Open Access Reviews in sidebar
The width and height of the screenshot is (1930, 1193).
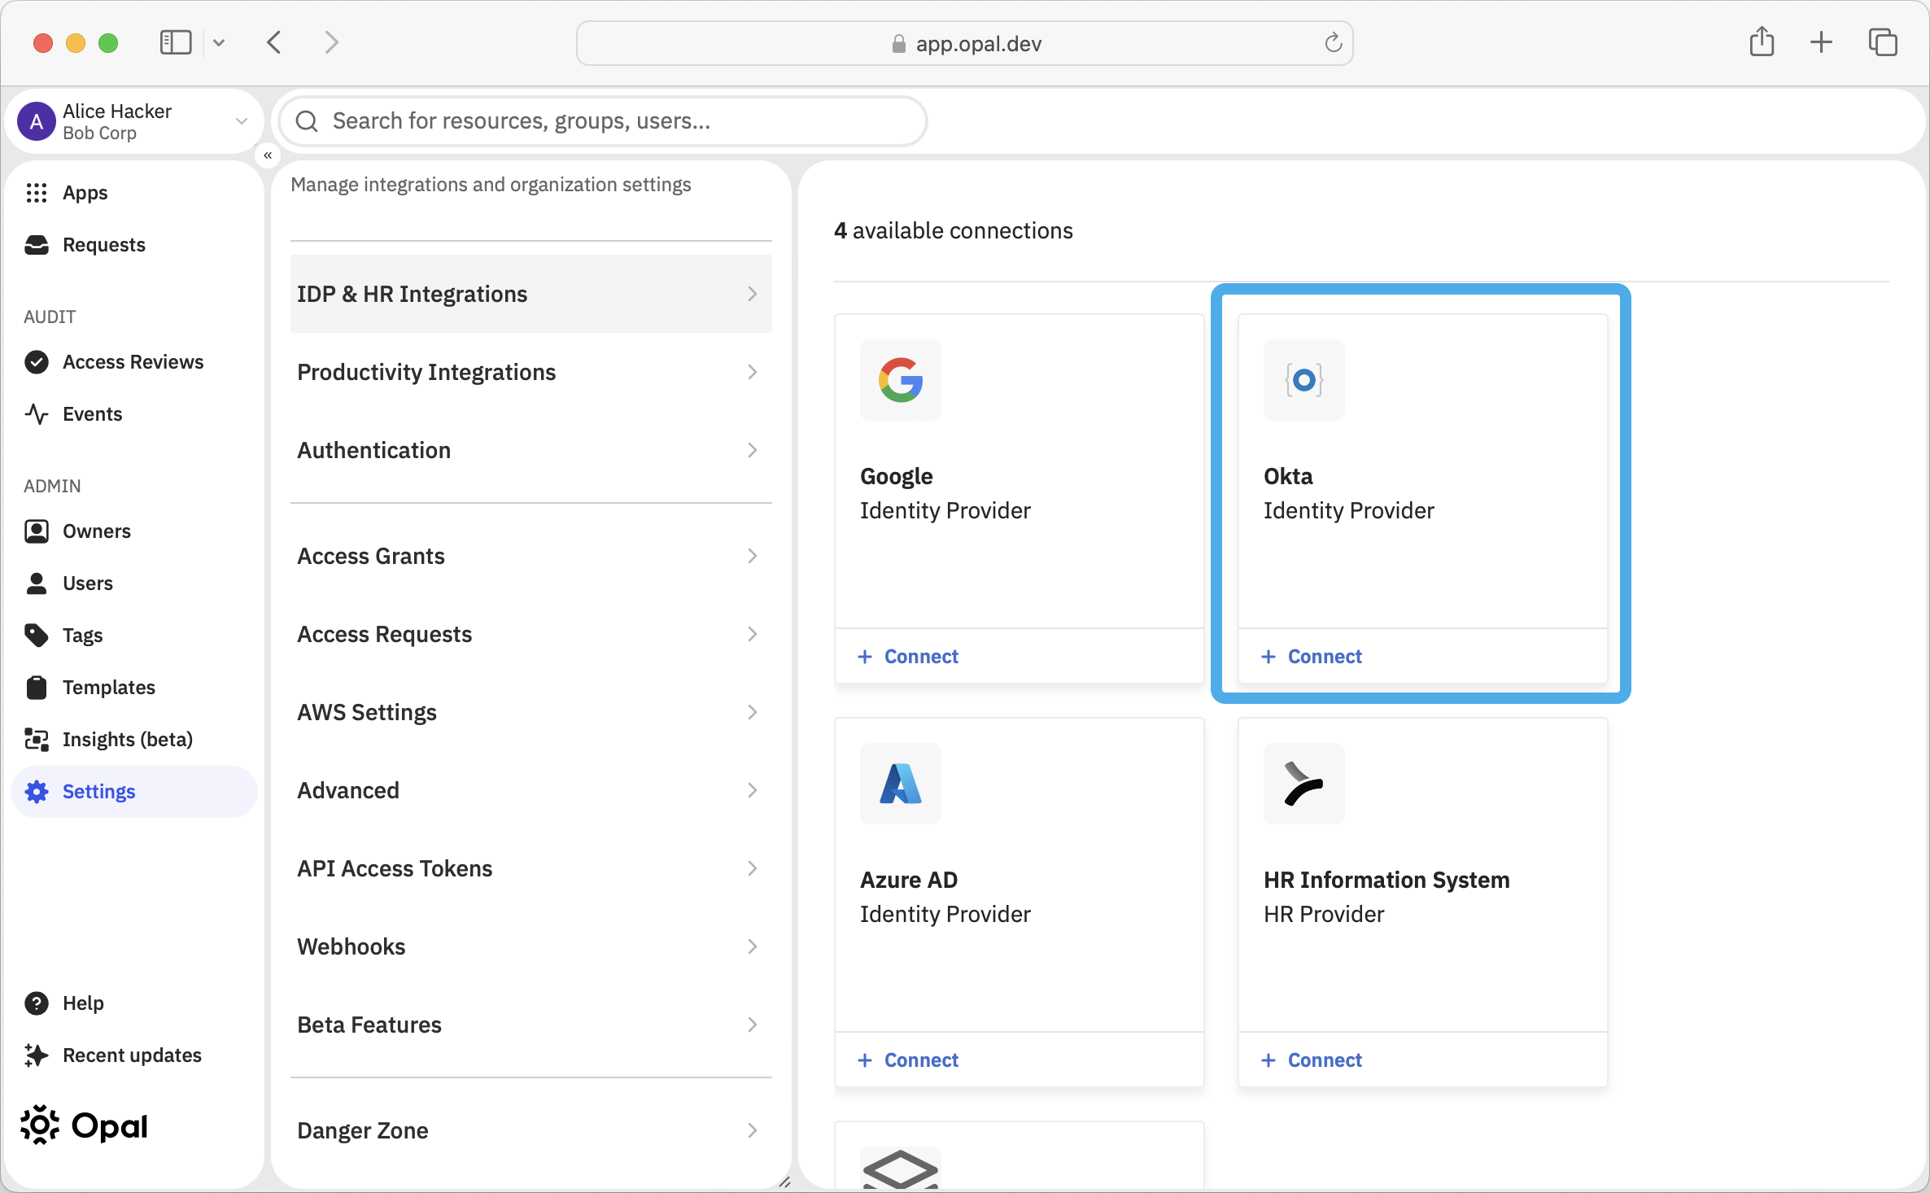[134, 362]
